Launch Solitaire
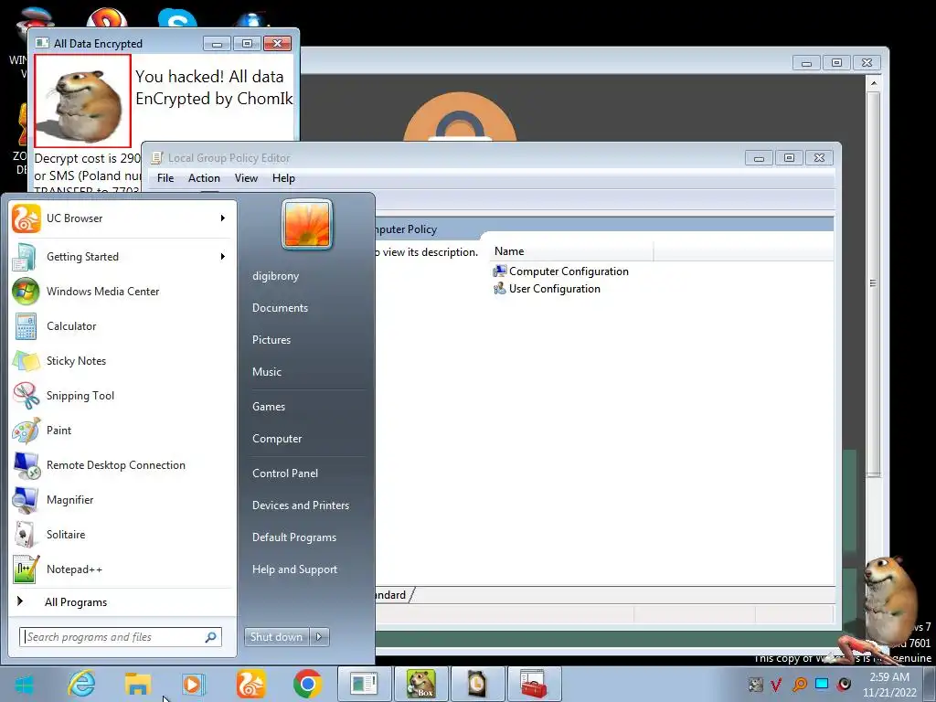The width and height of the screenshot is (936, 702). (x=122, y=534)
